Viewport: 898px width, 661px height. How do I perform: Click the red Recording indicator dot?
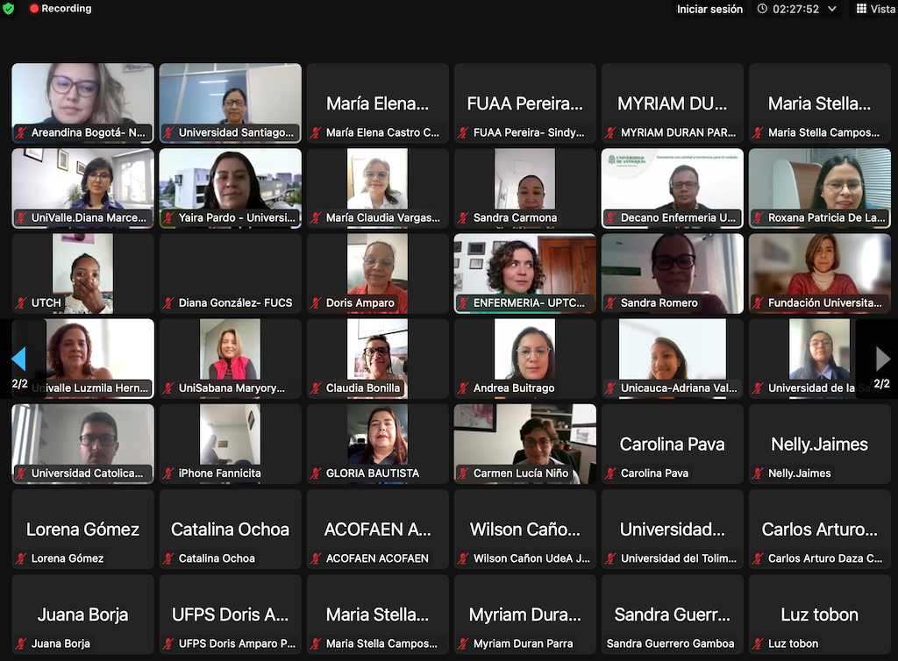point(34,9)
